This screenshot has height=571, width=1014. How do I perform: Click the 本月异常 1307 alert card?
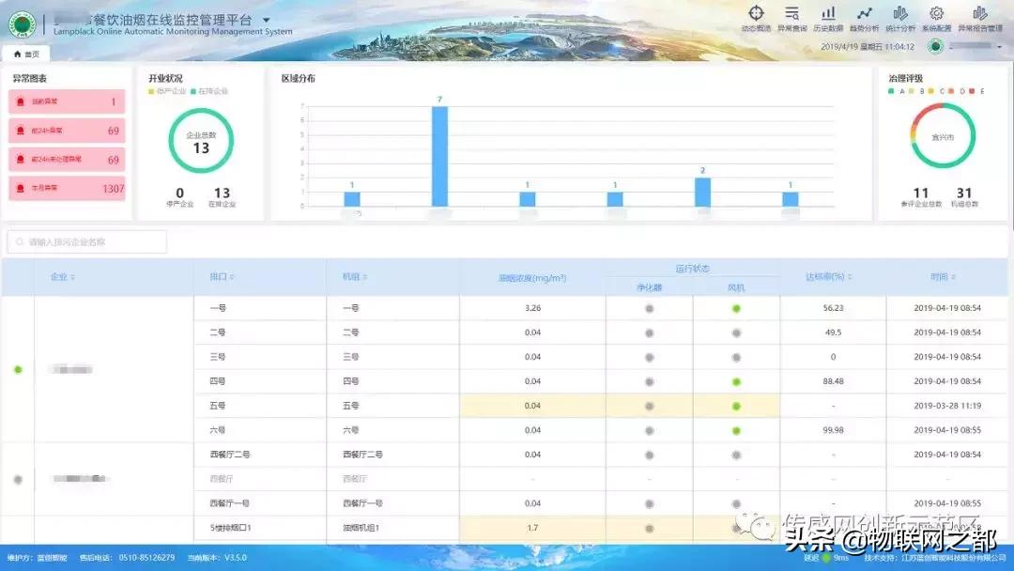pos(66,189)
